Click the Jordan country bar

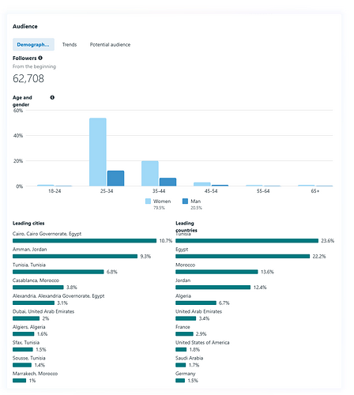click(213, 288)
